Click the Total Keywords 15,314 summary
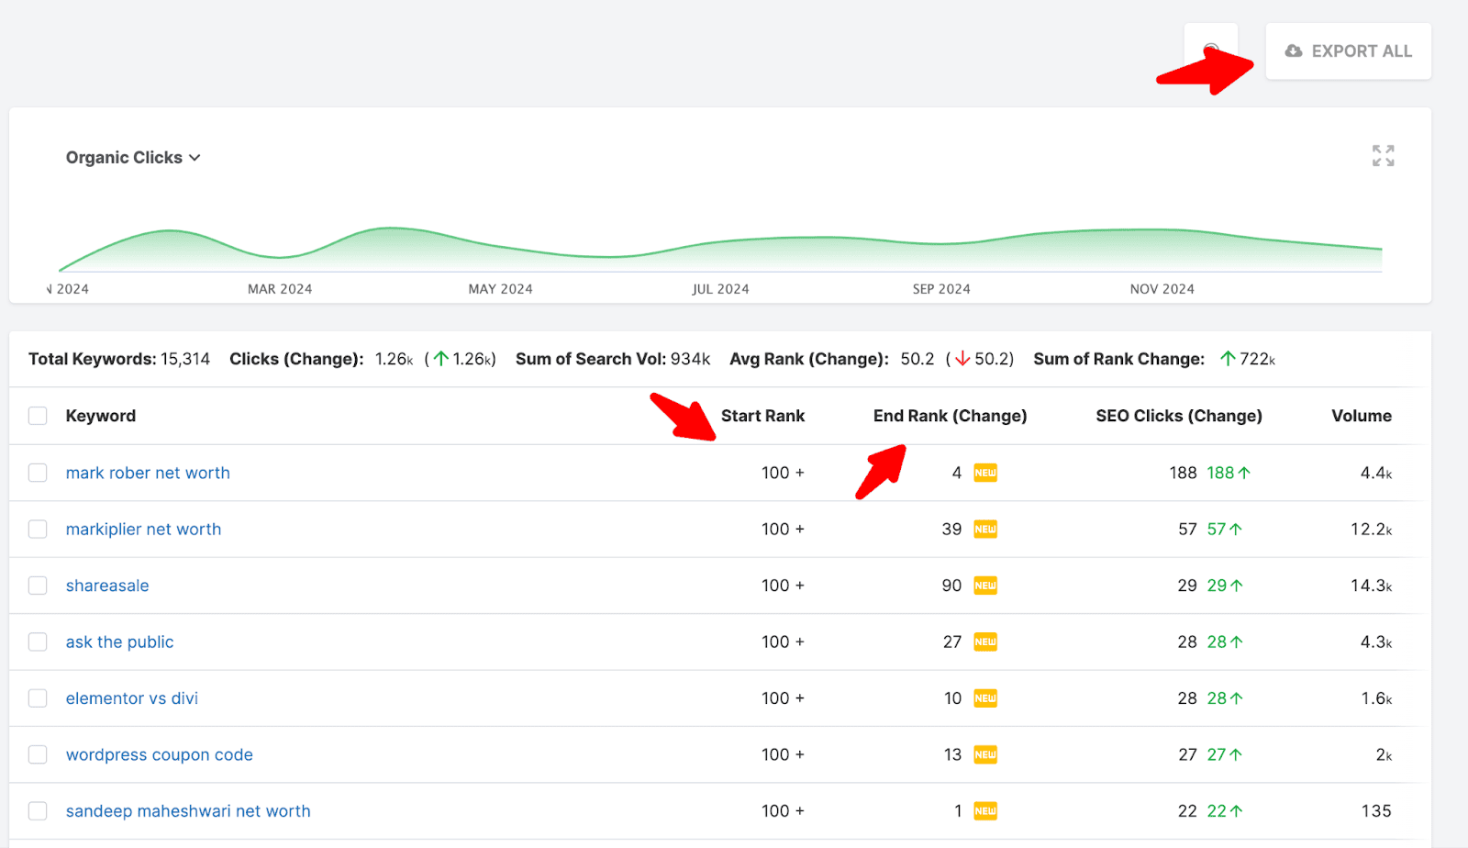The height and width of the screenshot is (848, 1468). coord(119,359)
